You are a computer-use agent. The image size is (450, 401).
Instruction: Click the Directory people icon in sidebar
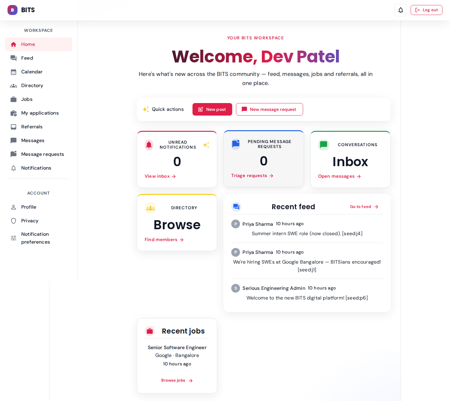13,86
